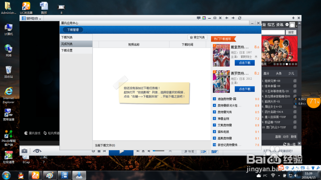Click the up-down expand icon of side panel
Image resolution: width=321 pixels, height=180 pixels.
tap(293, 18)
